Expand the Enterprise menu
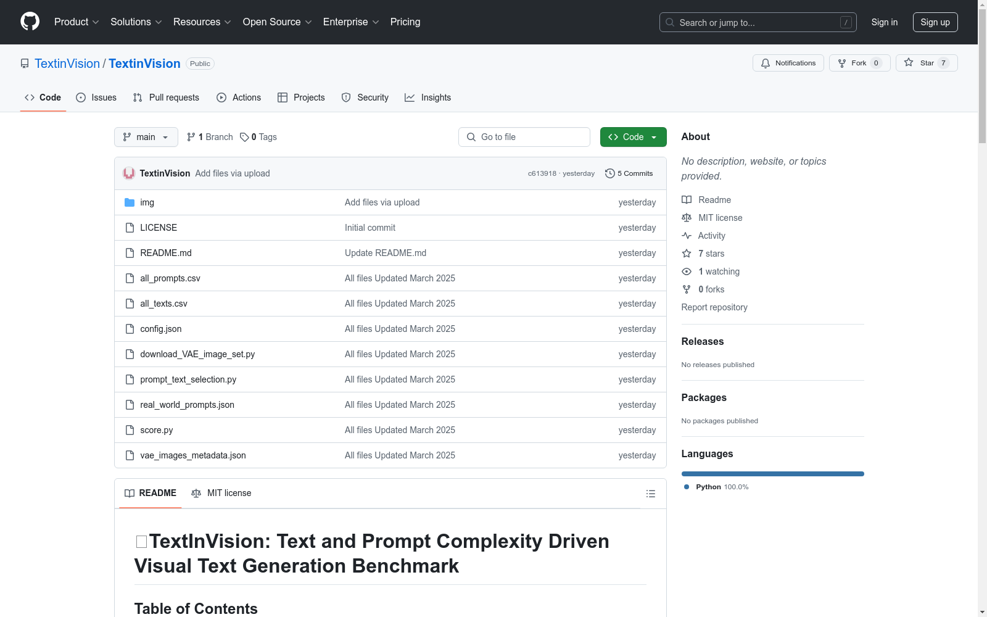The image size is (987, 617). point(351,22)
